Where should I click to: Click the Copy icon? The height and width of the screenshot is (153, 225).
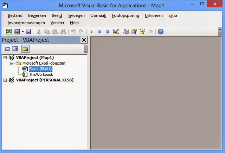(x=47, y=32)
